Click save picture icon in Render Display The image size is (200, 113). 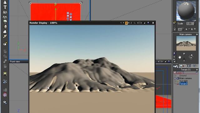pos(148,23)
